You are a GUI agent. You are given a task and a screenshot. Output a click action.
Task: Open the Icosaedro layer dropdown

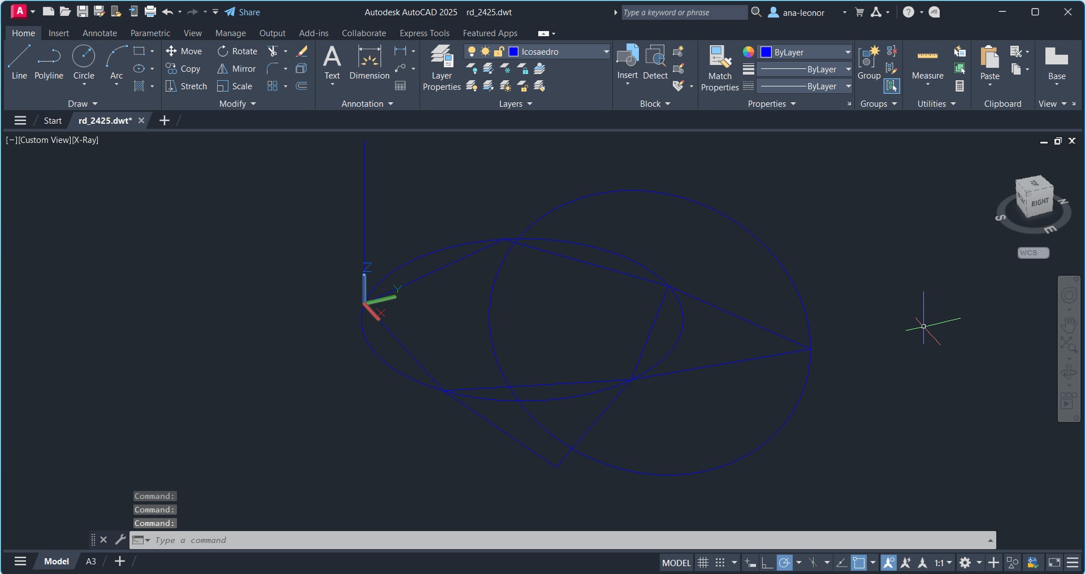coord(606,52)
